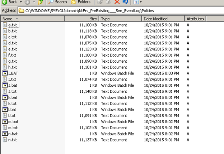The image size is (224, 154).
Task: Click the Forward navigation arrow
Action: click(27, 2)
